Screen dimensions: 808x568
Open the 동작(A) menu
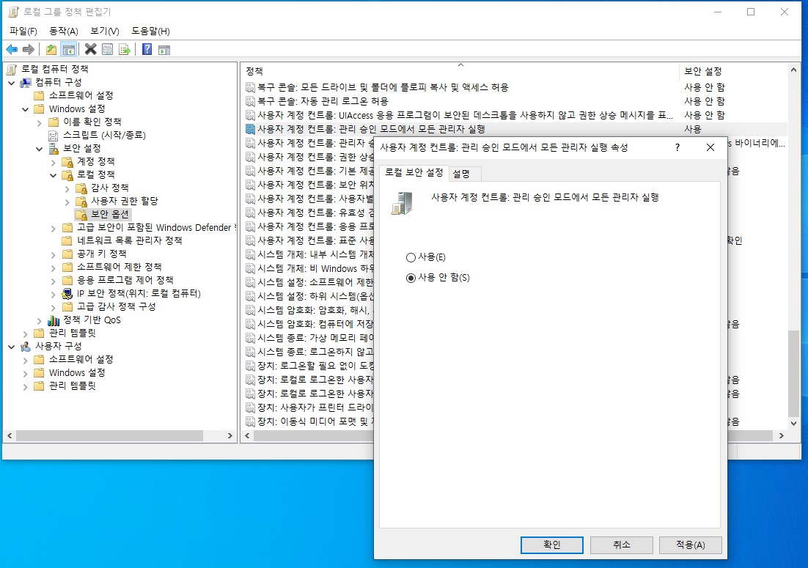tap(63, 31)
